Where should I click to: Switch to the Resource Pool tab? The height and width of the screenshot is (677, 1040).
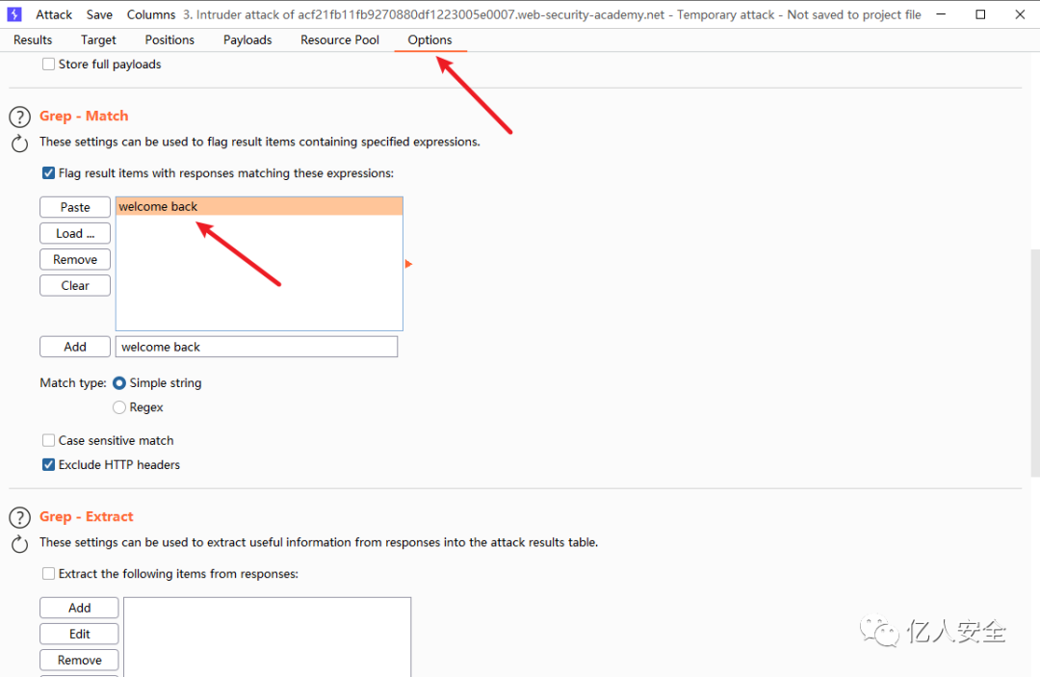340,39
